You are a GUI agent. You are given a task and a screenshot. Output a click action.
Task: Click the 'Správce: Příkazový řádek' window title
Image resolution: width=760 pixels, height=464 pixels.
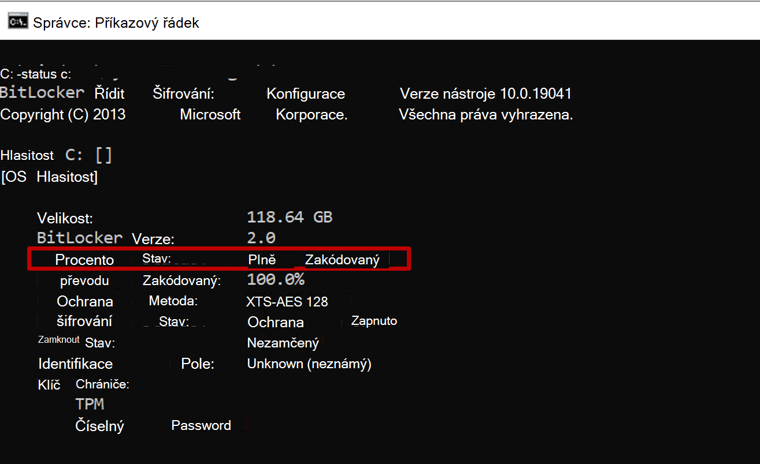116,23
